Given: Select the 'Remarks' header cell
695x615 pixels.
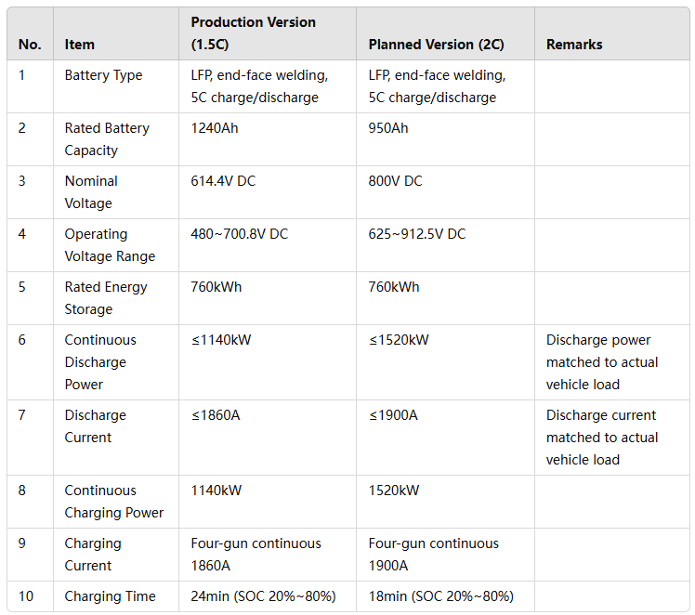Looking at the screenshot, I should tap(612, 33).
